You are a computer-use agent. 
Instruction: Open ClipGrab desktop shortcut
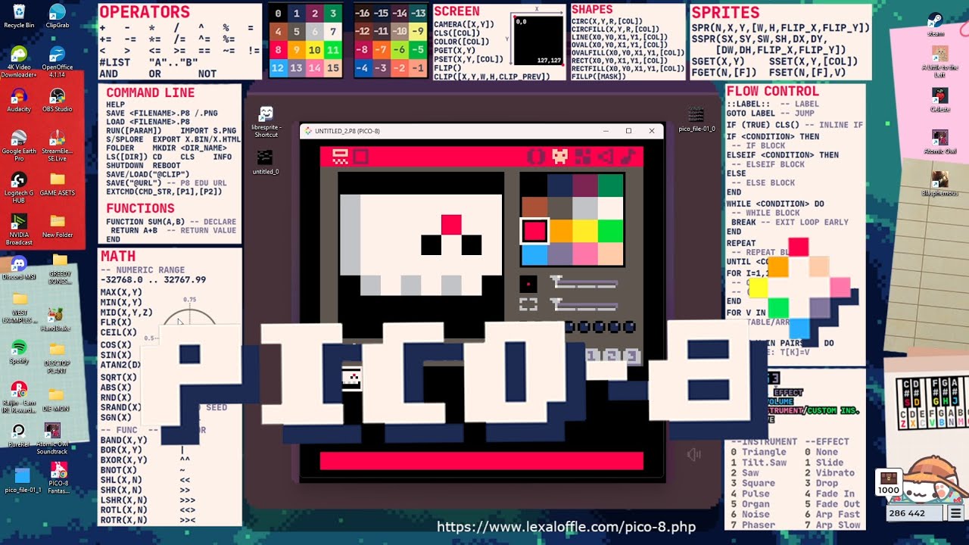coord(58,16)
